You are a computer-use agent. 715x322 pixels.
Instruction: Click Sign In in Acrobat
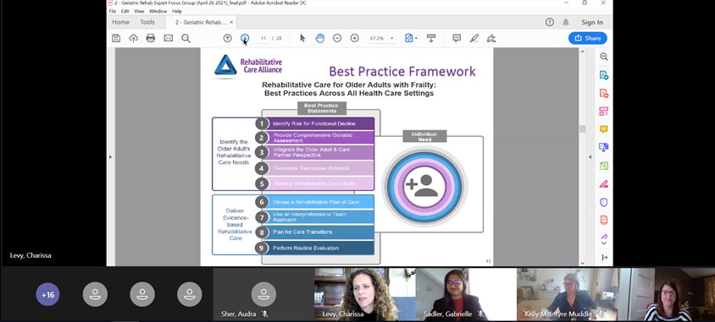(592, 22)
